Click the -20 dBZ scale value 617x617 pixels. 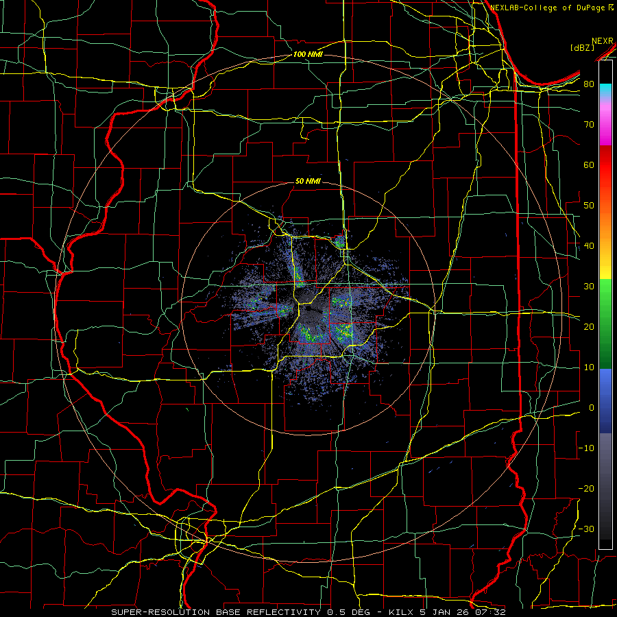[x=586, y=489]
